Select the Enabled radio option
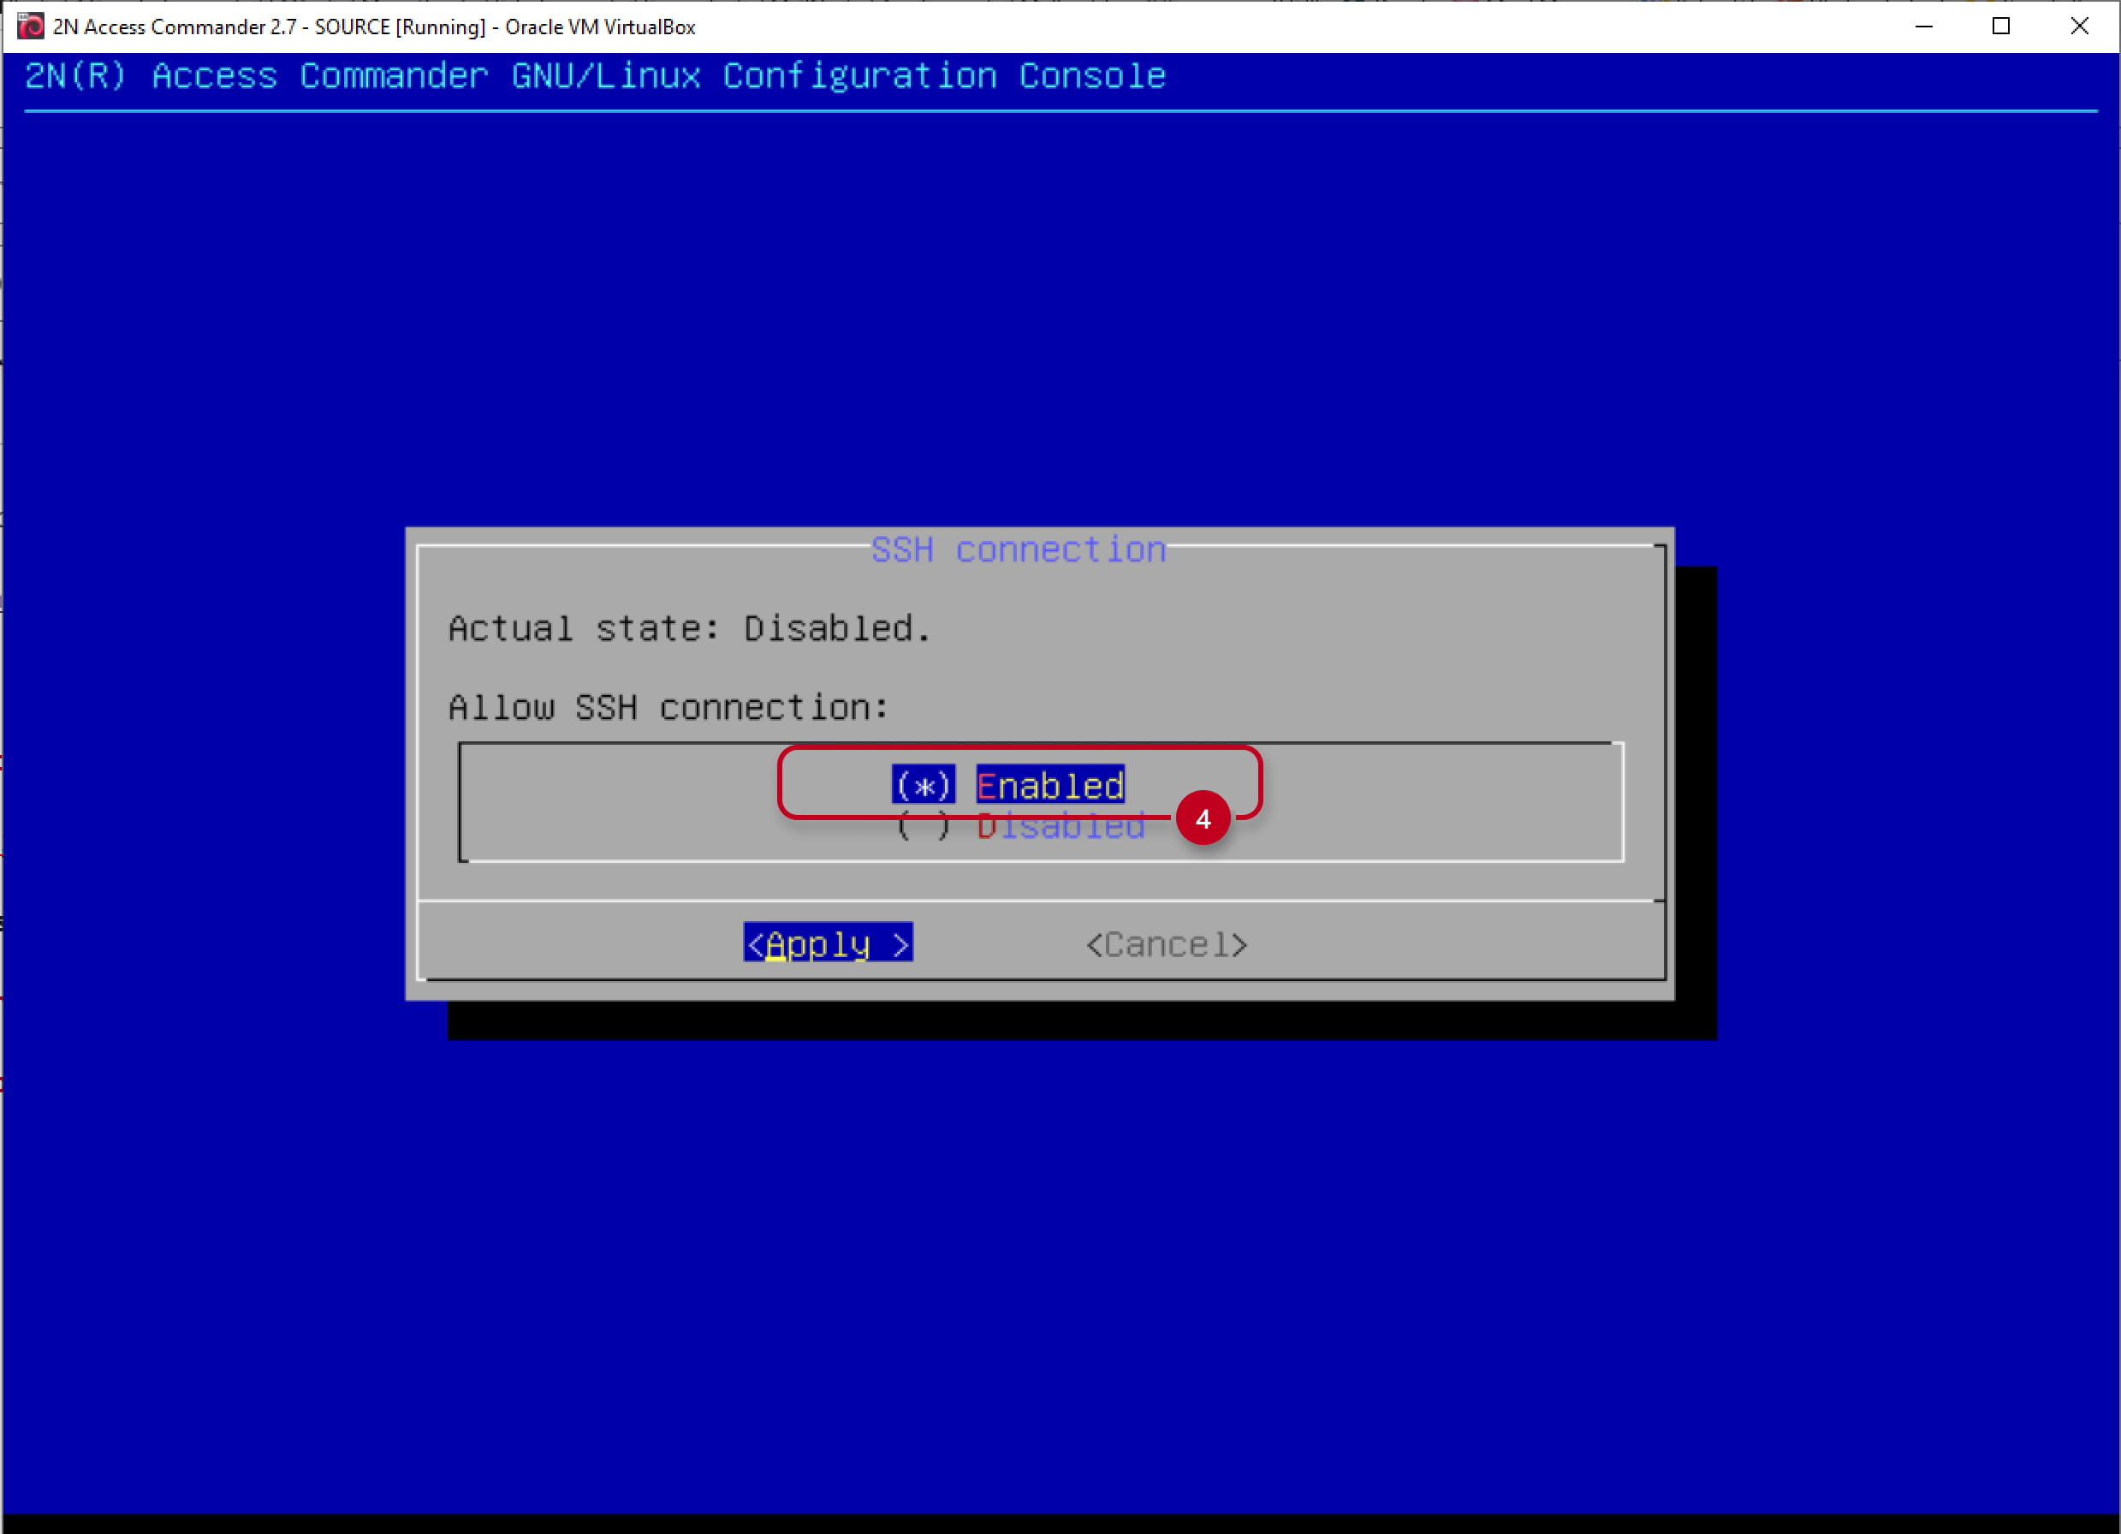 pyautogui.click(x=1008, y=785)
